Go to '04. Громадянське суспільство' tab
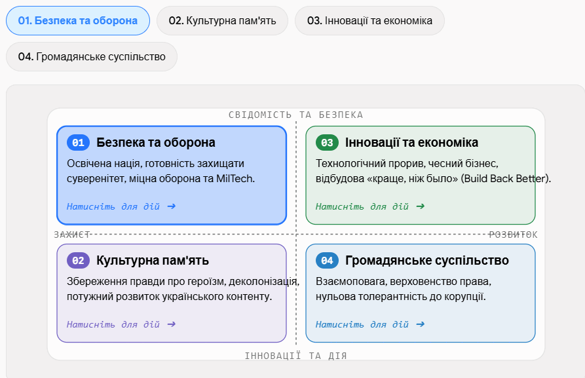Viewport: 585px width, 378px height. point(92,57)
